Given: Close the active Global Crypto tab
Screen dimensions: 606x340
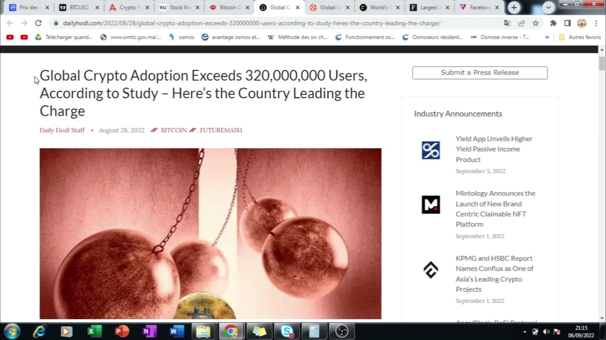Looking at the screenshot, I should (x=297, y=8).
